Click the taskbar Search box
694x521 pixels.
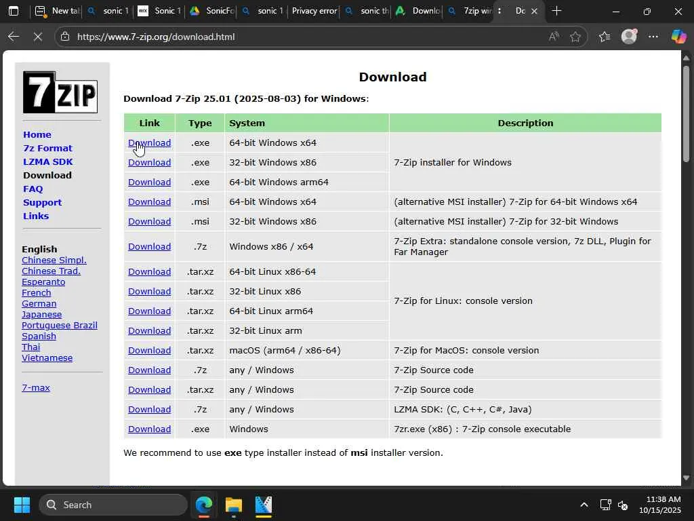[x=113, y=505]
